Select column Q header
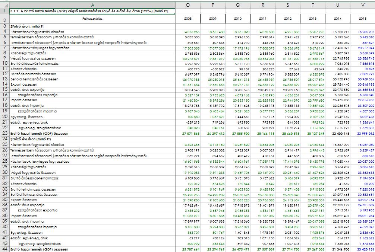 coord(238,5)
